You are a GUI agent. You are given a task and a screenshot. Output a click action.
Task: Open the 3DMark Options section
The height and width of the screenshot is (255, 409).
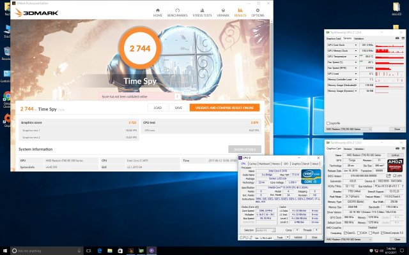coord(258,13)
